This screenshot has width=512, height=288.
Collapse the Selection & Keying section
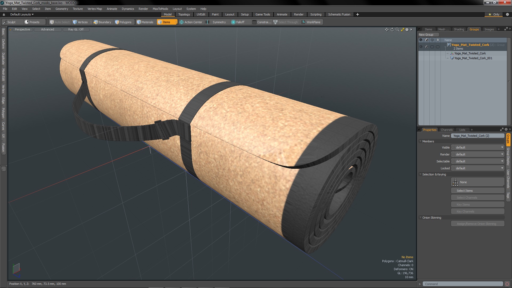421,174
